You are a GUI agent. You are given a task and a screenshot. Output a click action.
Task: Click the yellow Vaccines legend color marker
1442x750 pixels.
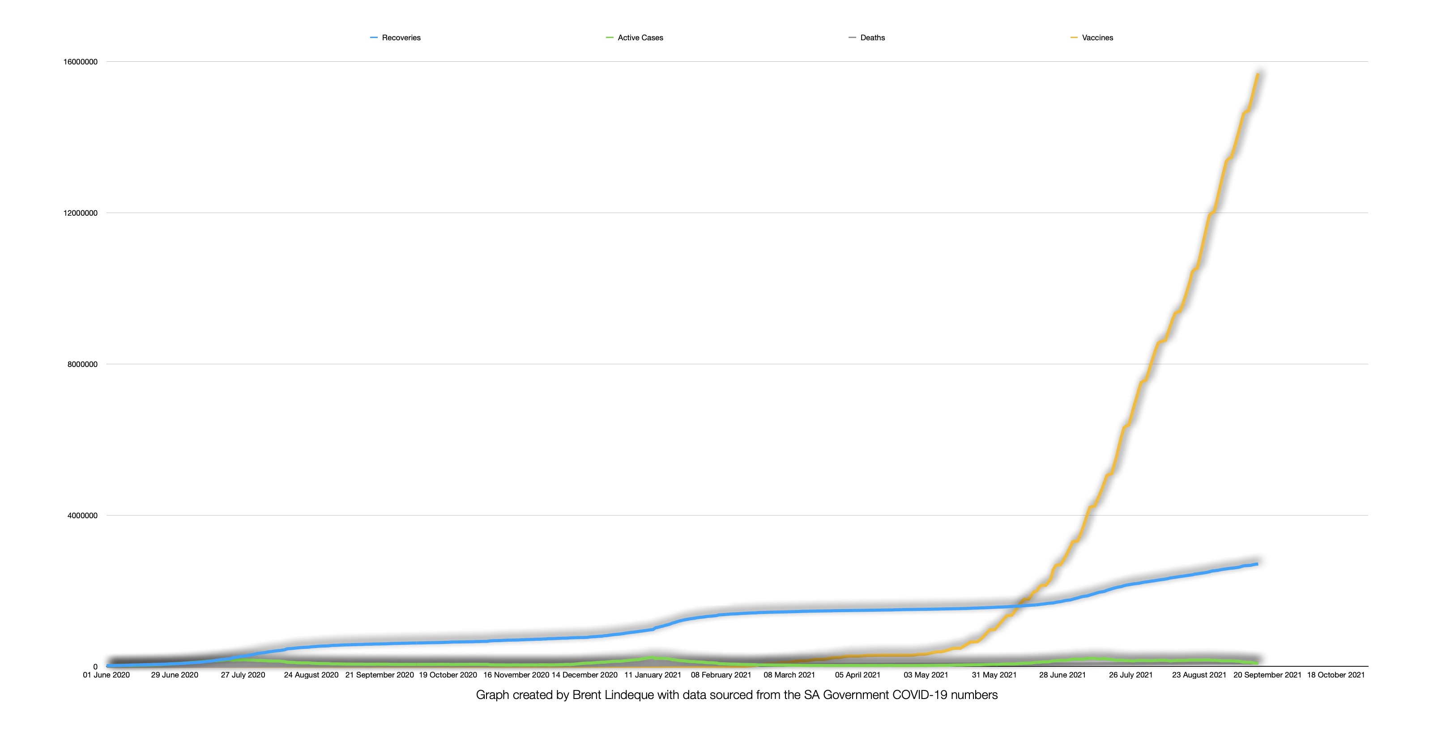pos(1074,38)
